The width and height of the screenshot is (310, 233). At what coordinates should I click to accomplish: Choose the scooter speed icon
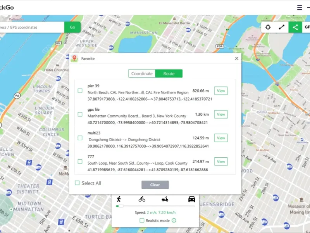click(x=165, y=199)
